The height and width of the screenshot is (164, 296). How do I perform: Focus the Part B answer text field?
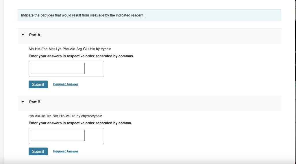coord(58,135)
